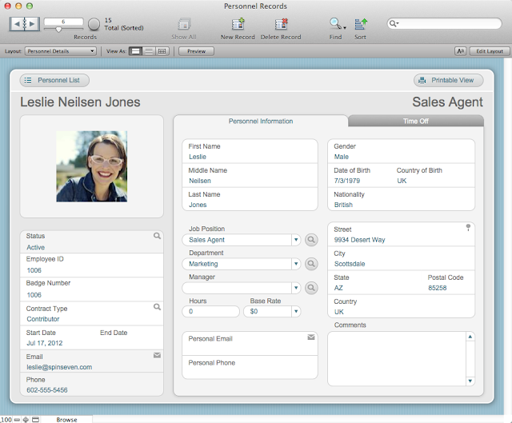Switch to List view
This screenshot has height=423, width=512.
coord(149,51)
